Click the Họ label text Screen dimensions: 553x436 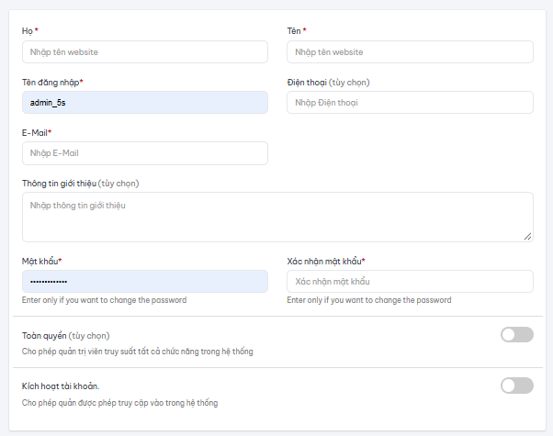point(28,31)
